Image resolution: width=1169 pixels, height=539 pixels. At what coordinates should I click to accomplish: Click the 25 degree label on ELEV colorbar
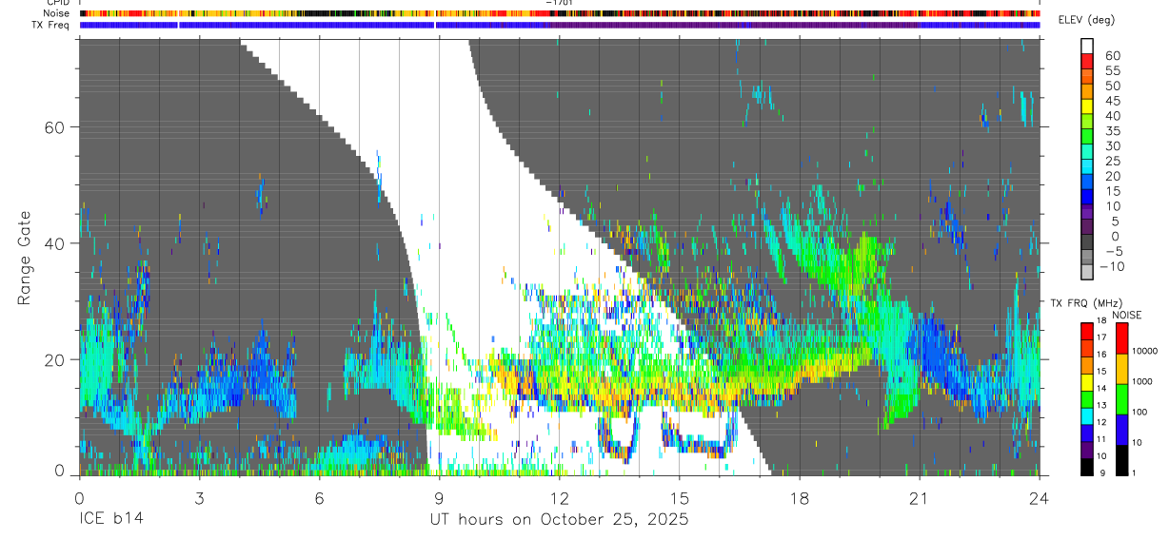[1112, 161]
